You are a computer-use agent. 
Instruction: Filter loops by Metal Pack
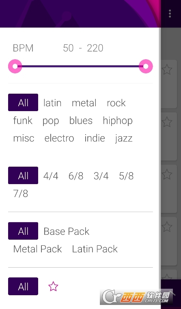point(37,249)
